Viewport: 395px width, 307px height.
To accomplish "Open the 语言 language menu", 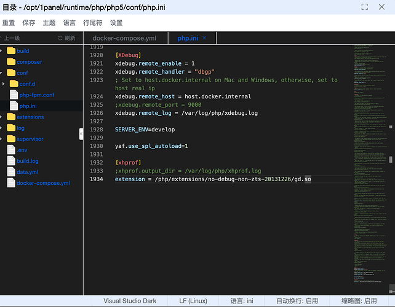I will click(x=70, y=23).
